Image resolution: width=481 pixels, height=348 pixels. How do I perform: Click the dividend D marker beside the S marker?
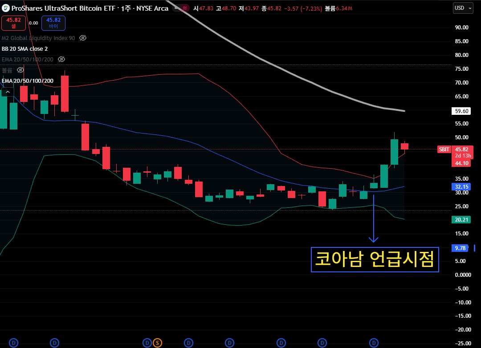[147, 343]
